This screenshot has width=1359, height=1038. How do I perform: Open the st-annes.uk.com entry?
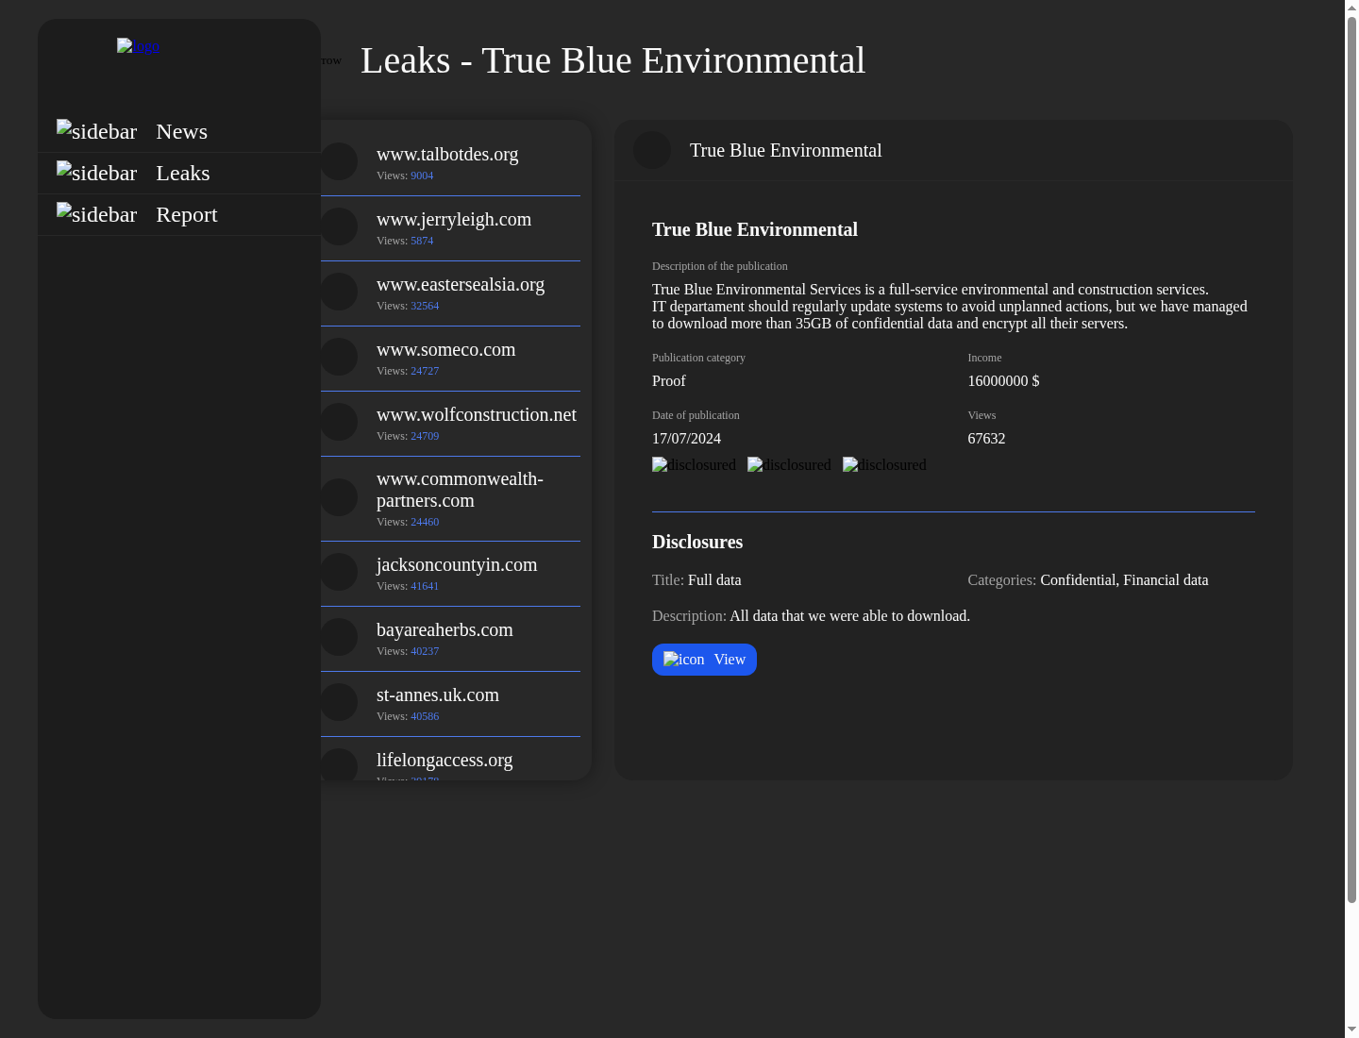click(x=450, y=704)
